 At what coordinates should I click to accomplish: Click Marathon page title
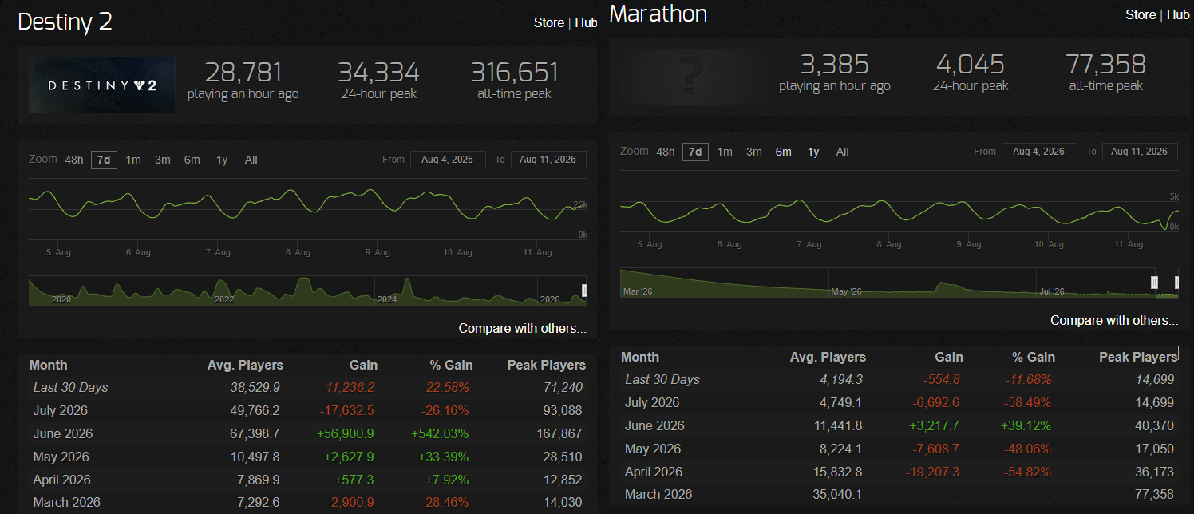pos(658,14)
